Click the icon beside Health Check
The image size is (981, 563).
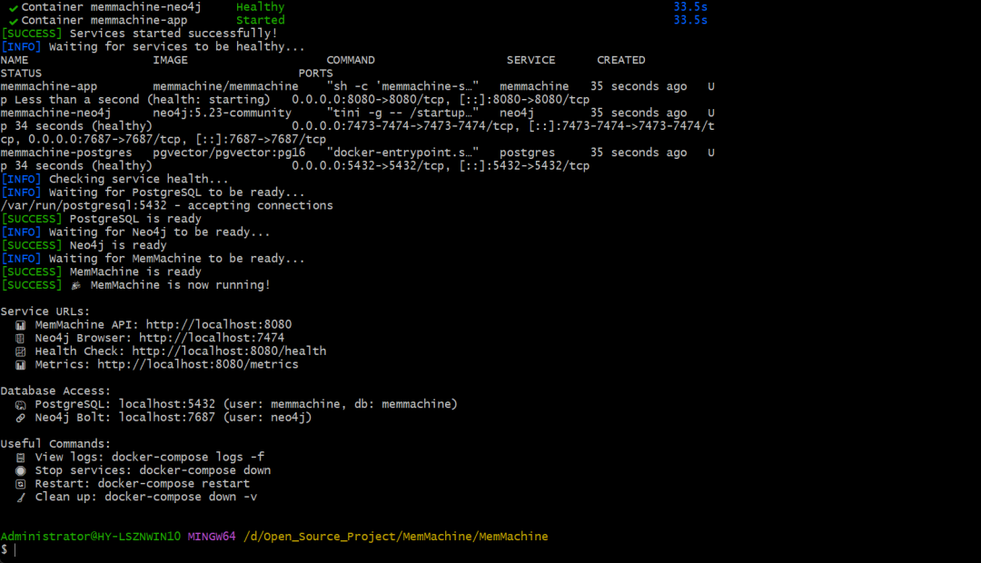click(x=21, y=351)
